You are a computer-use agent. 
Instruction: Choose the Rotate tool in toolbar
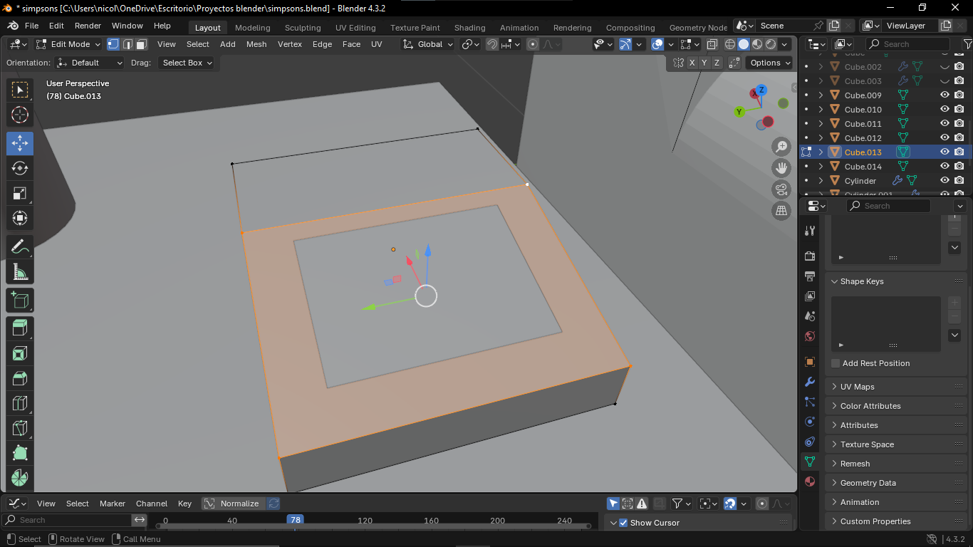coord(20,168)
